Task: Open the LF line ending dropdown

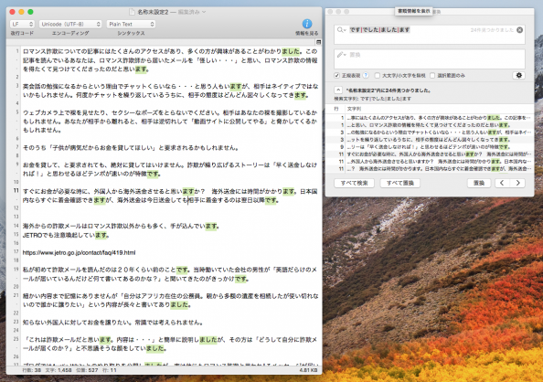Action: click(22, 24)
